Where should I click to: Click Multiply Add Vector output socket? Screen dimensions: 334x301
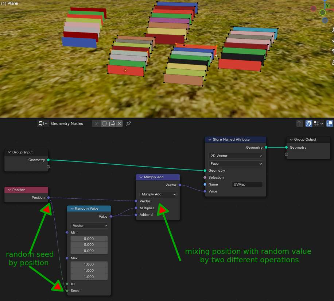point(180,185)
